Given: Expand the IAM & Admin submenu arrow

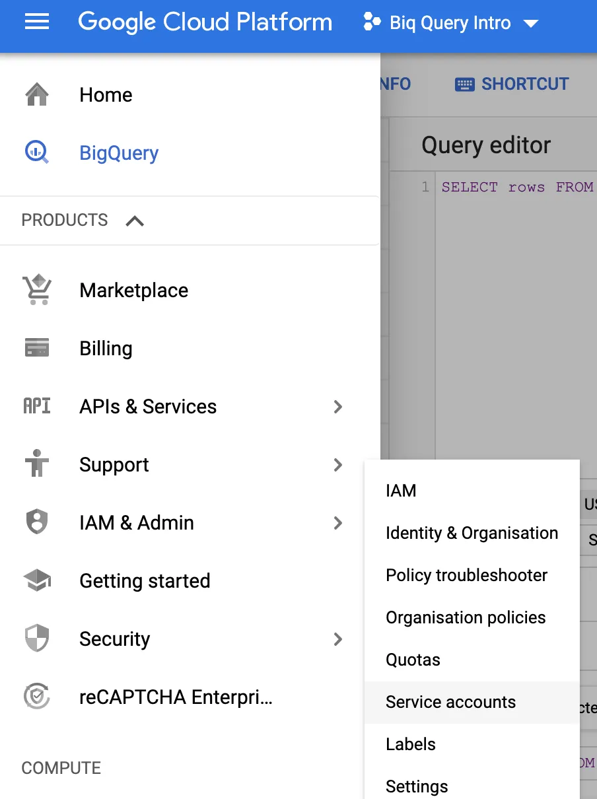Looking at the screenshot, I should coord(338,523).
